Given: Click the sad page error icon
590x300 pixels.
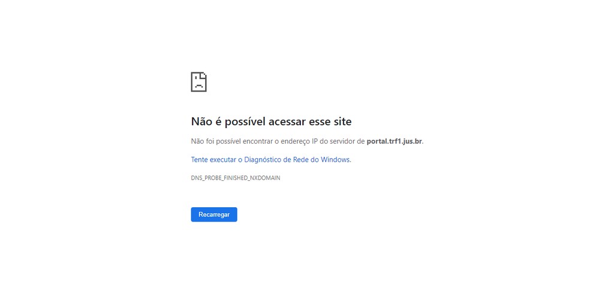Looking at the screenshot, I should (198, 82).
